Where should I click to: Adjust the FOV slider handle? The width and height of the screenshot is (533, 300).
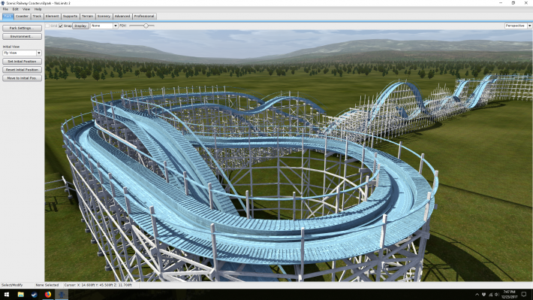pyautogui.click(x=146, y=26)
